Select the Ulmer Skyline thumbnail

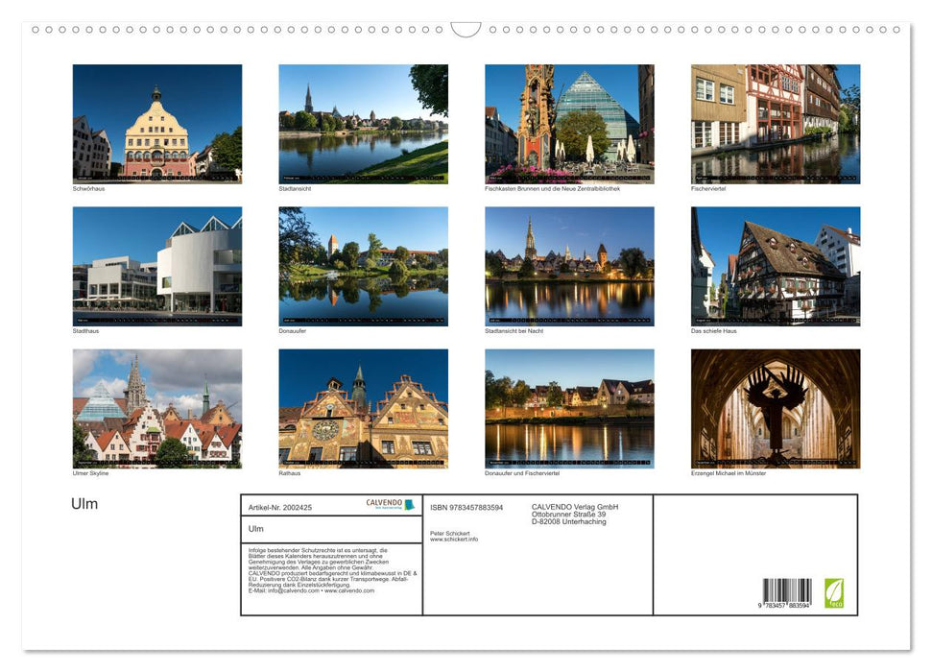click(157, 408)
